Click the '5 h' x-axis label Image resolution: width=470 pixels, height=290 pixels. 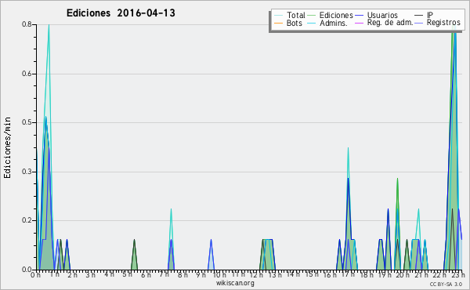(x=127, y=274)
